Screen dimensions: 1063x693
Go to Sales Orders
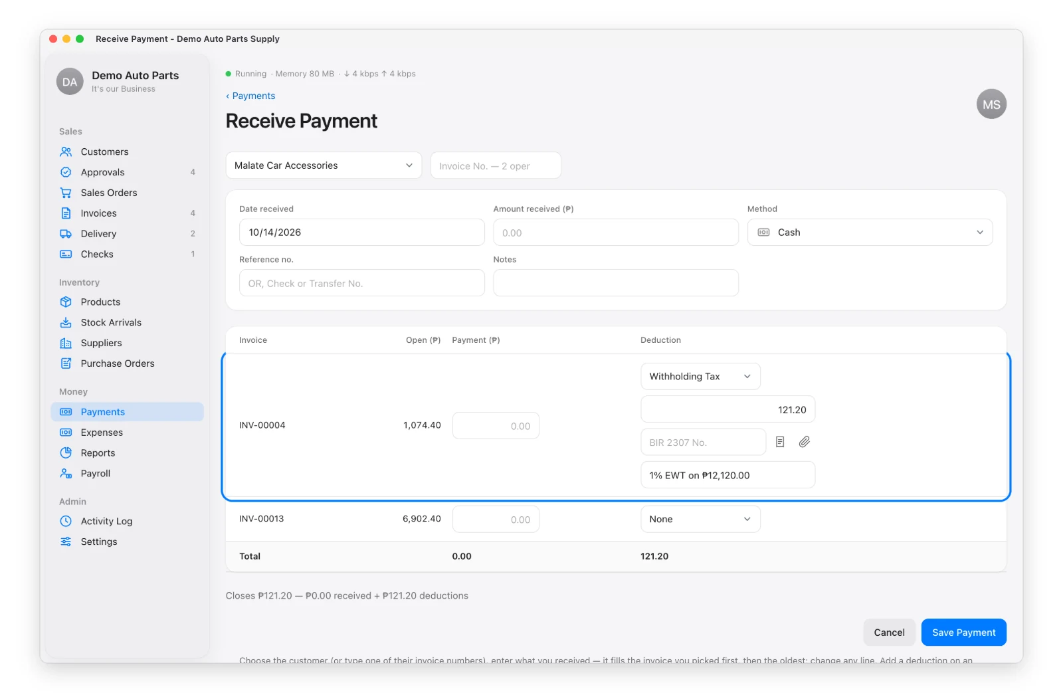127,193
